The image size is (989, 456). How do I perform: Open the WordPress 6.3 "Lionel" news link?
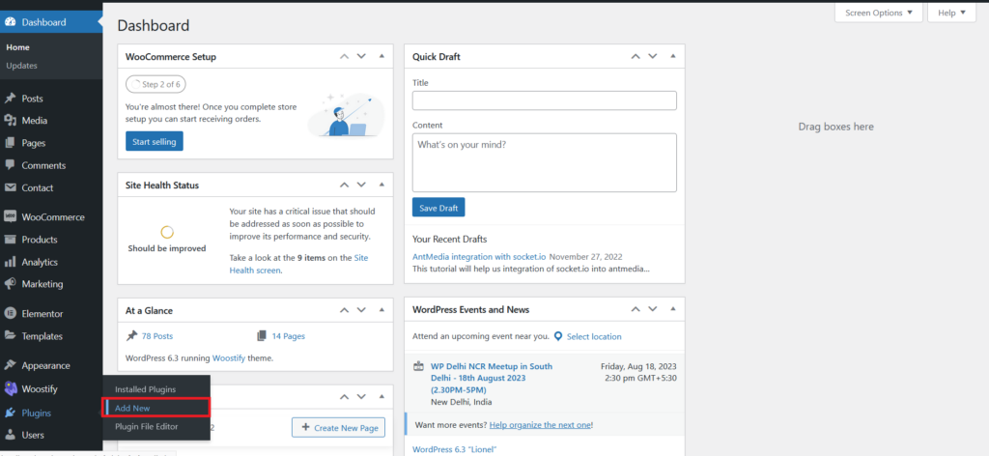point(455,449)
